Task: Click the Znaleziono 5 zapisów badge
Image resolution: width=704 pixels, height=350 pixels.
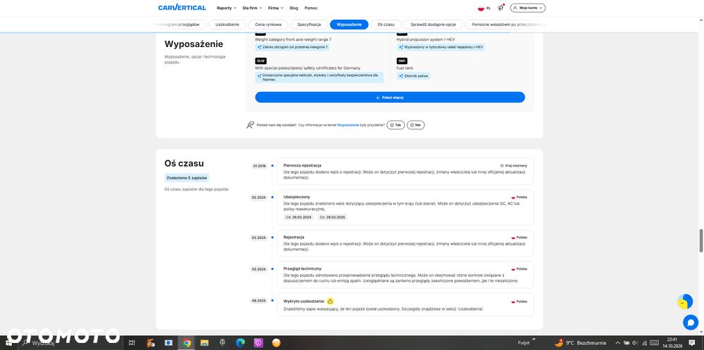Action: [x=187, y=178]
